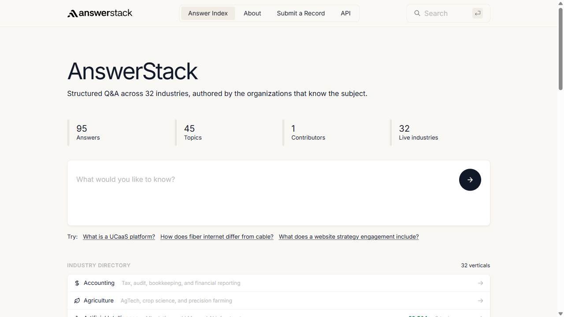This screenshot has width=564, height=317.
Task: Try 'How does fiber internet differ from cable?'
Action: (217, 237)
